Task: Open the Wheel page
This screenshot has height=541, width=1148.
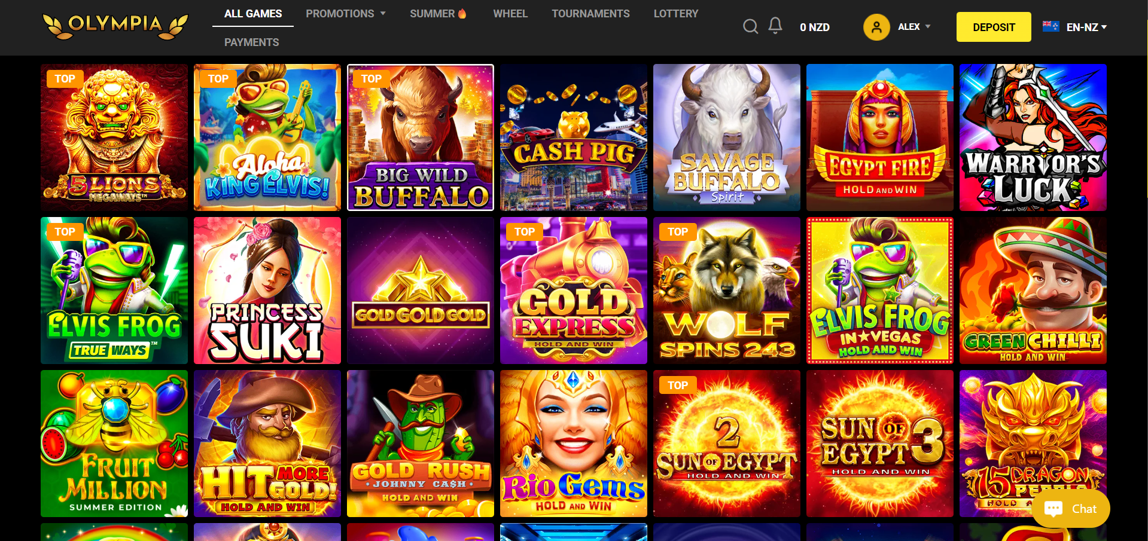Action: [510, 13]
